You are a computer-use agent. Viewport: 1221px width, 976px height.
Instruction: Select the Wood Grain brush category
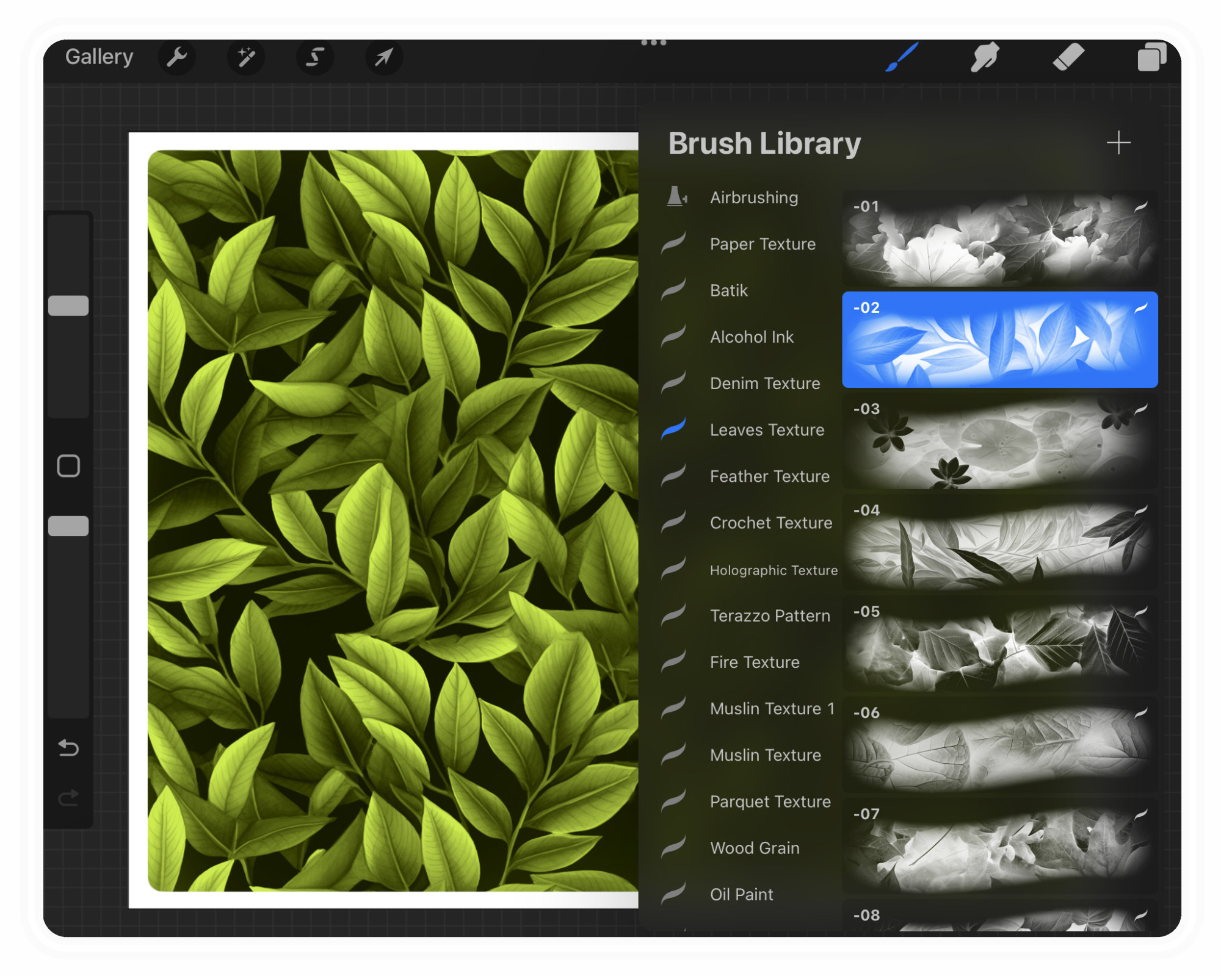point(754,848)
